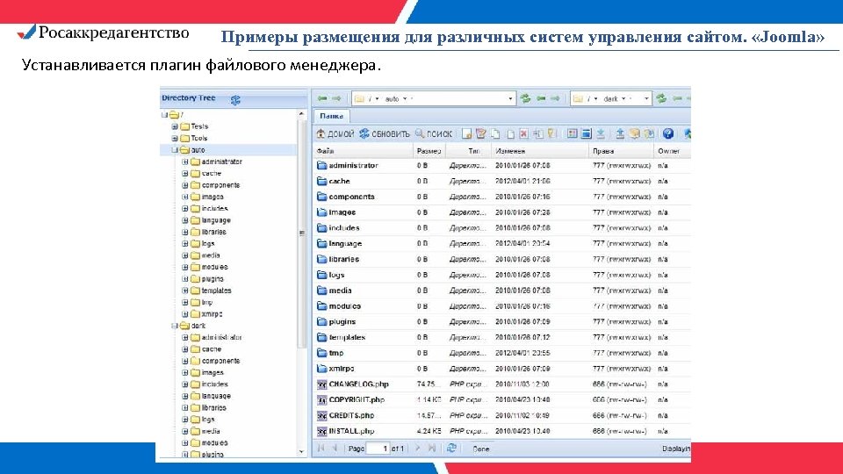The height and width of the screenshot is (474, 843).
Task: Expand the Tests folder in tree
Action: (174, 126)
